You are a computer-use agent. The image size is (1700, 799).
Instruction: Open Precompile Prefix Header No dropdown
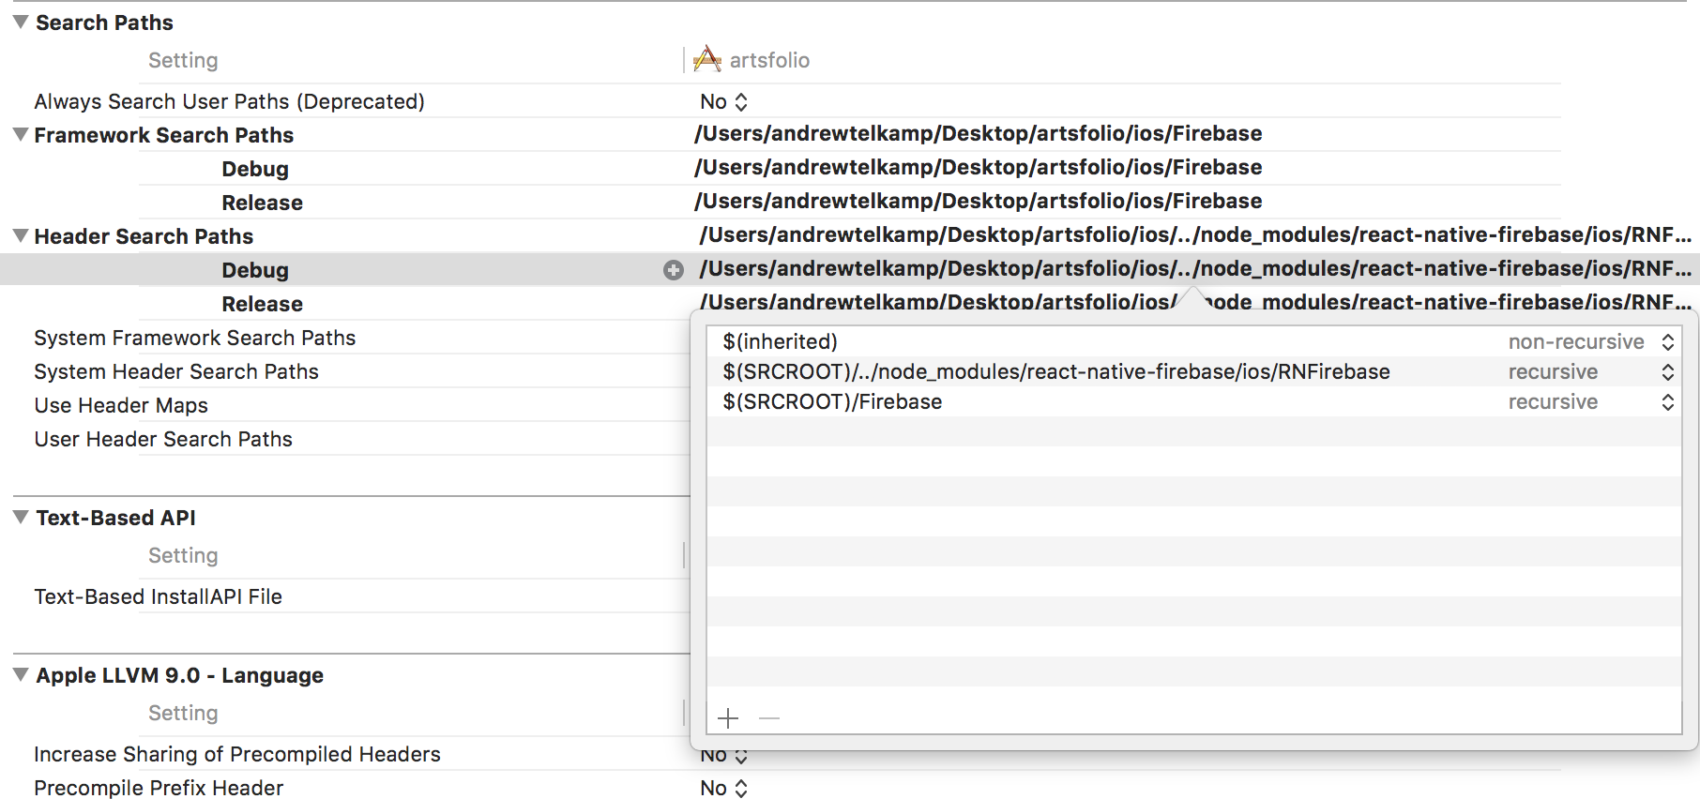(724, 788)
